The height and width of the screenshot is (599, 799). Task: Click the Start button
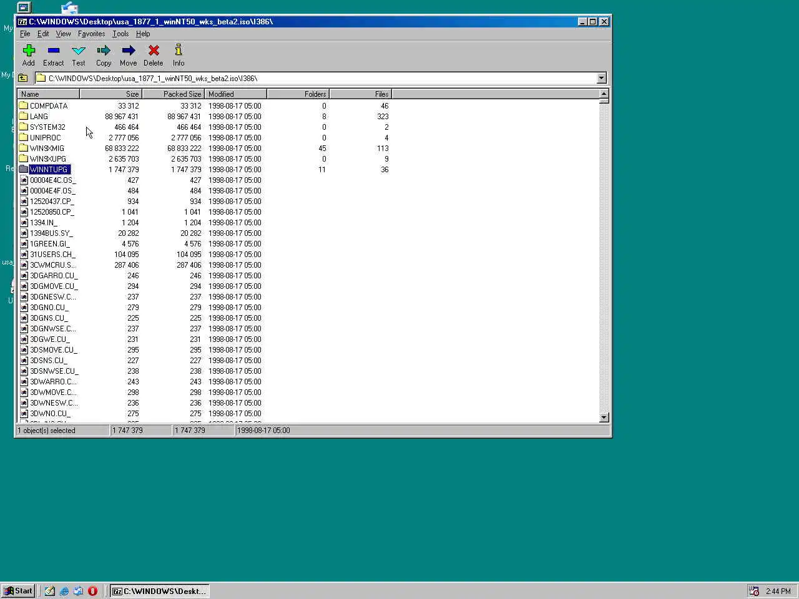pyautogui.click(x=18, y=591)
